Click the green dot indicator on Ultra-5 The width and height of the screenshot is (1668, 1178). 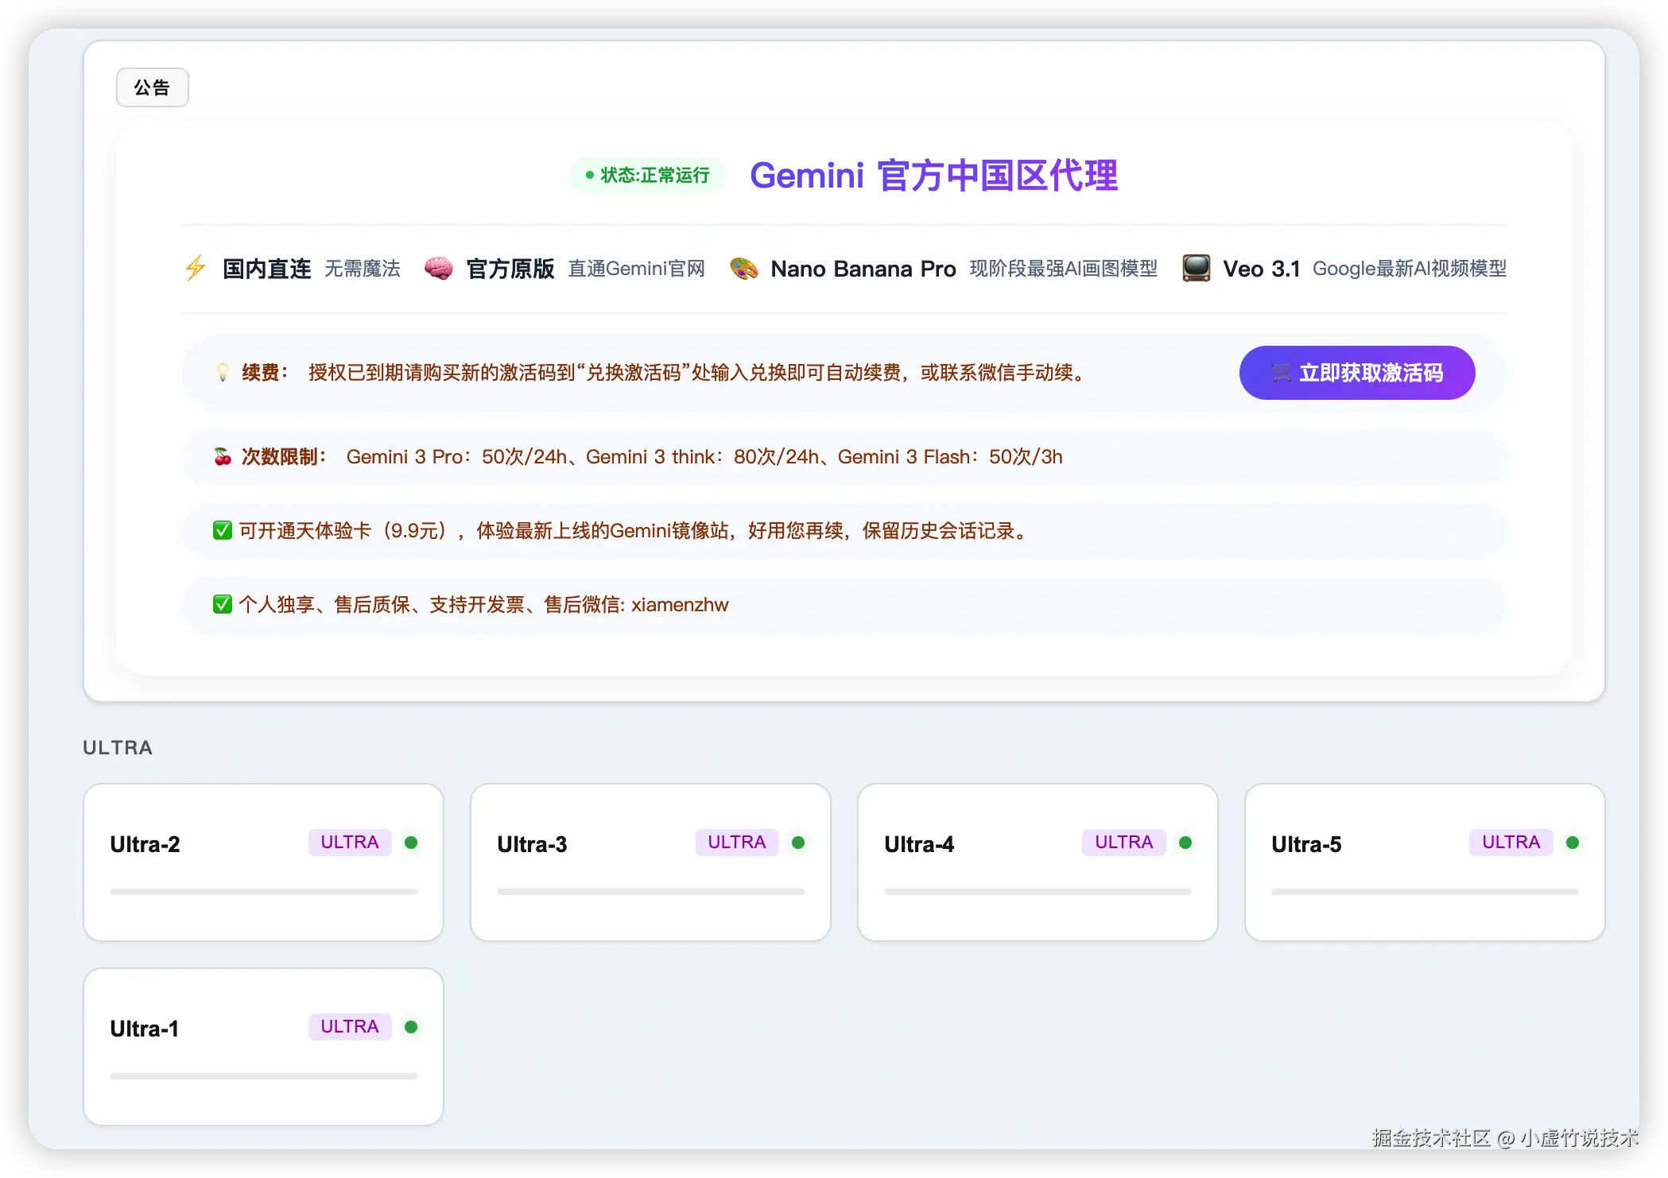pyautogui.click(x=1574, y=843)
